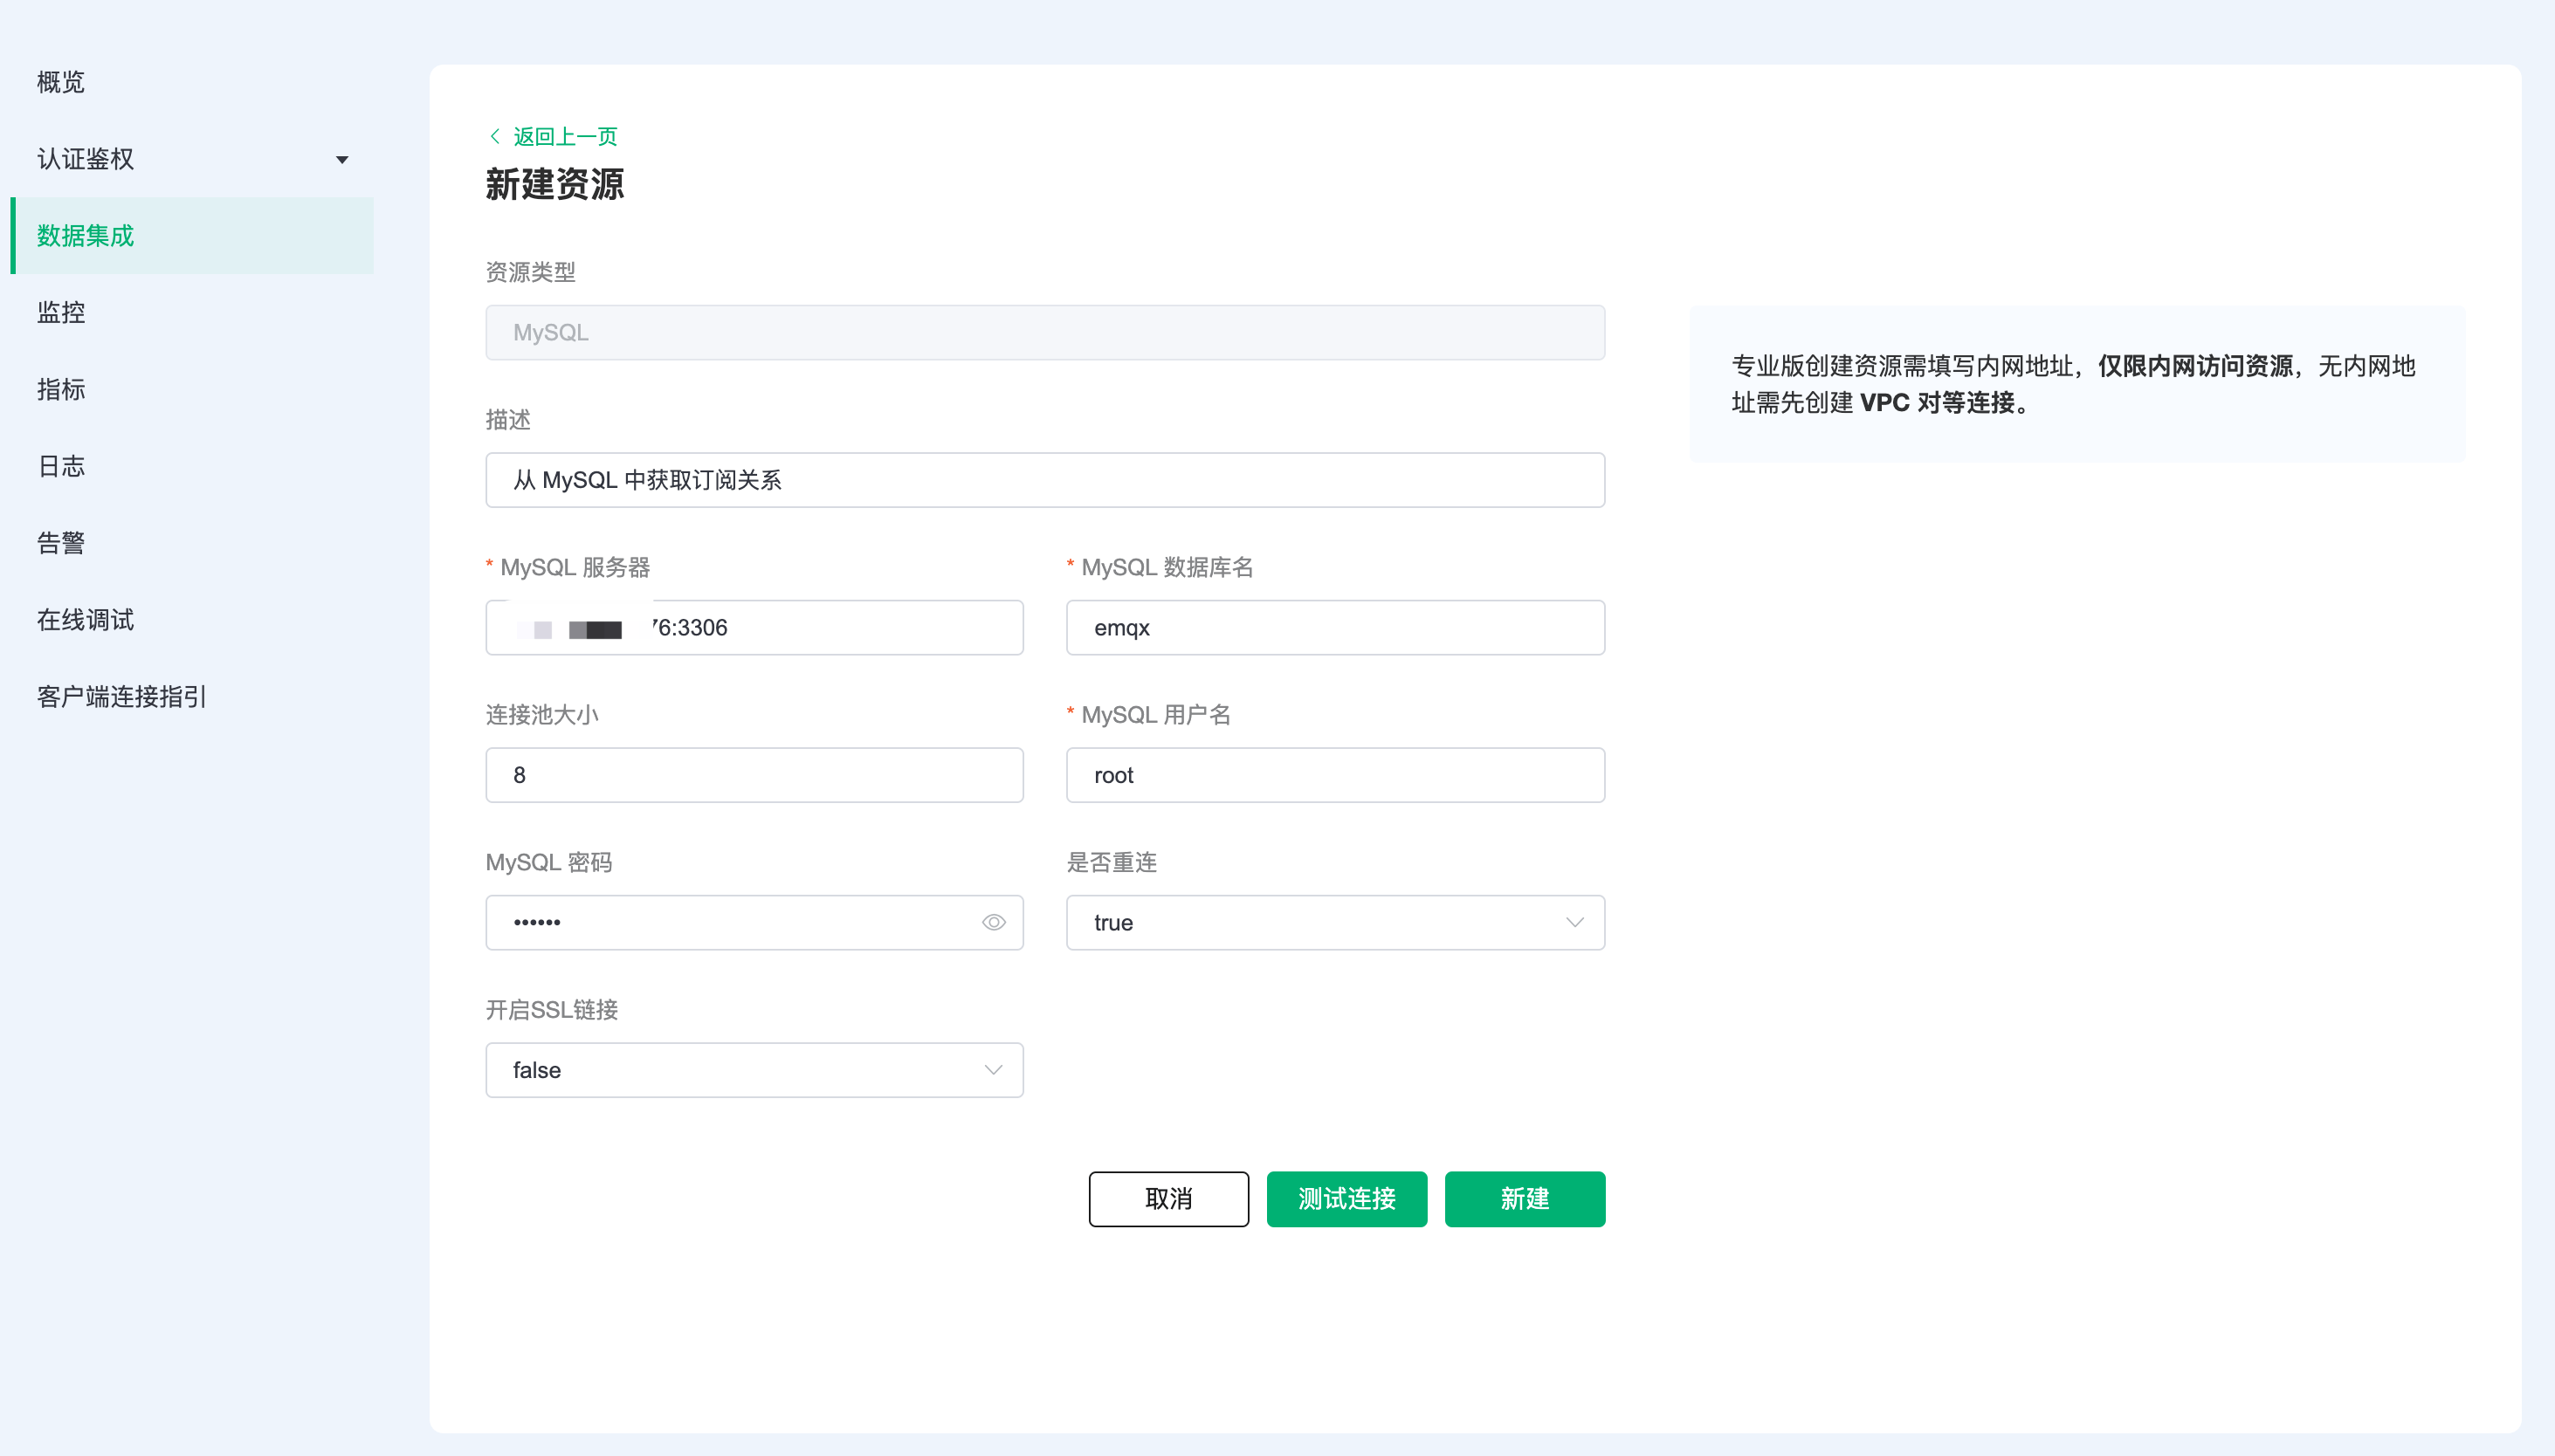The width and height of the screenshot is (2555, 1456).
Task: Click the green 新建 button
Action: pos(1524,1198)
